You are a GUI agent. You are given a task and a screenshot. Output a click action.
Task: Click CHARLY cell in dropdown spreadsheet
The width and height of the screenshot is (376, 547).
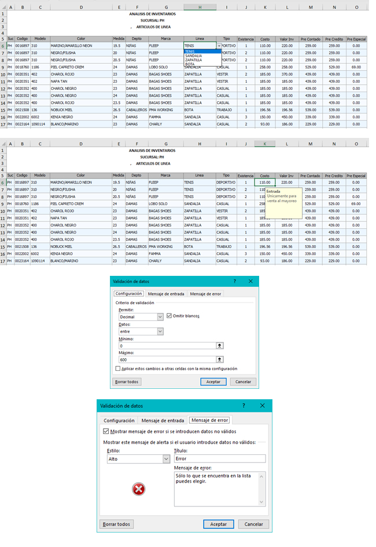tap(166, 124)
